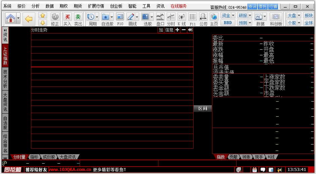Switch to 分时 intraday chart icon
The width and height of the screenshot is (316, 174).
click(171, 17)
